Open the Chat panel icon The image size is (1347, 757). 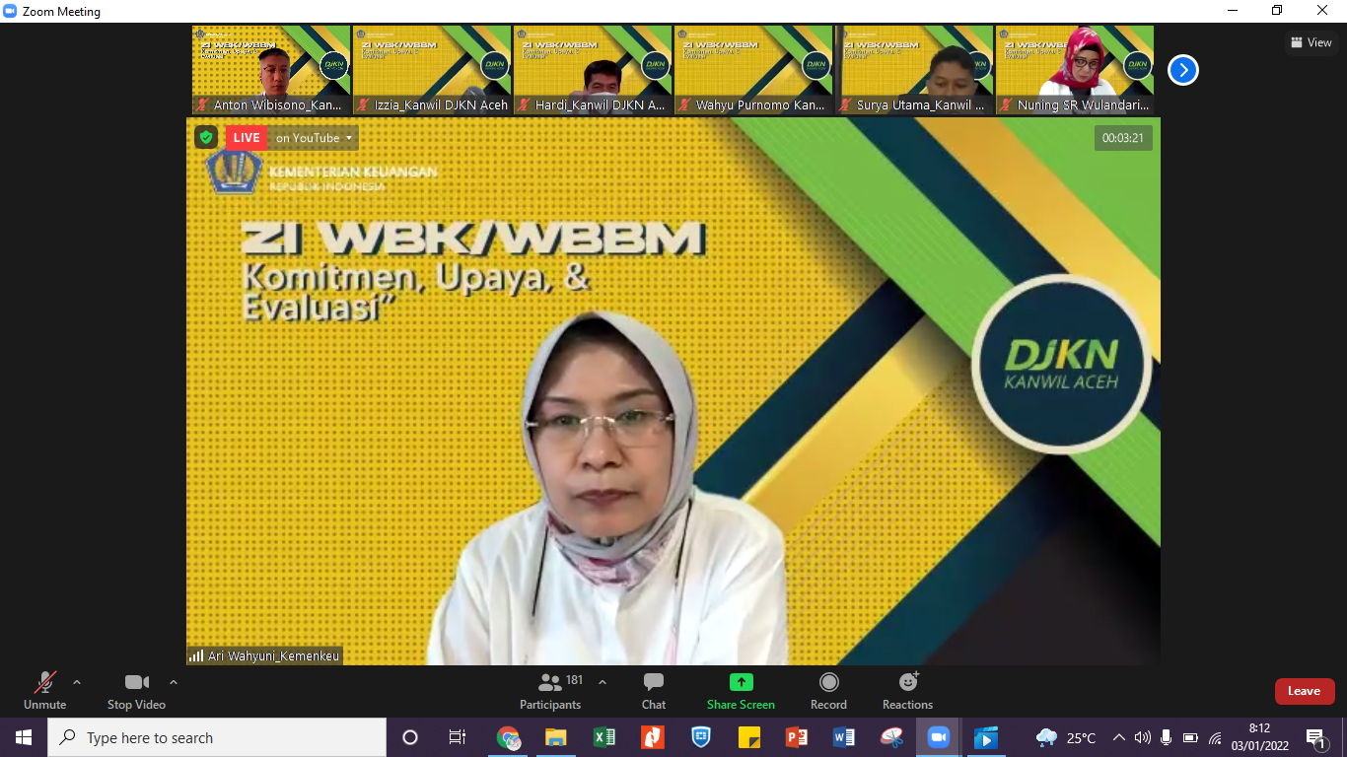click(x=653, y=683)
